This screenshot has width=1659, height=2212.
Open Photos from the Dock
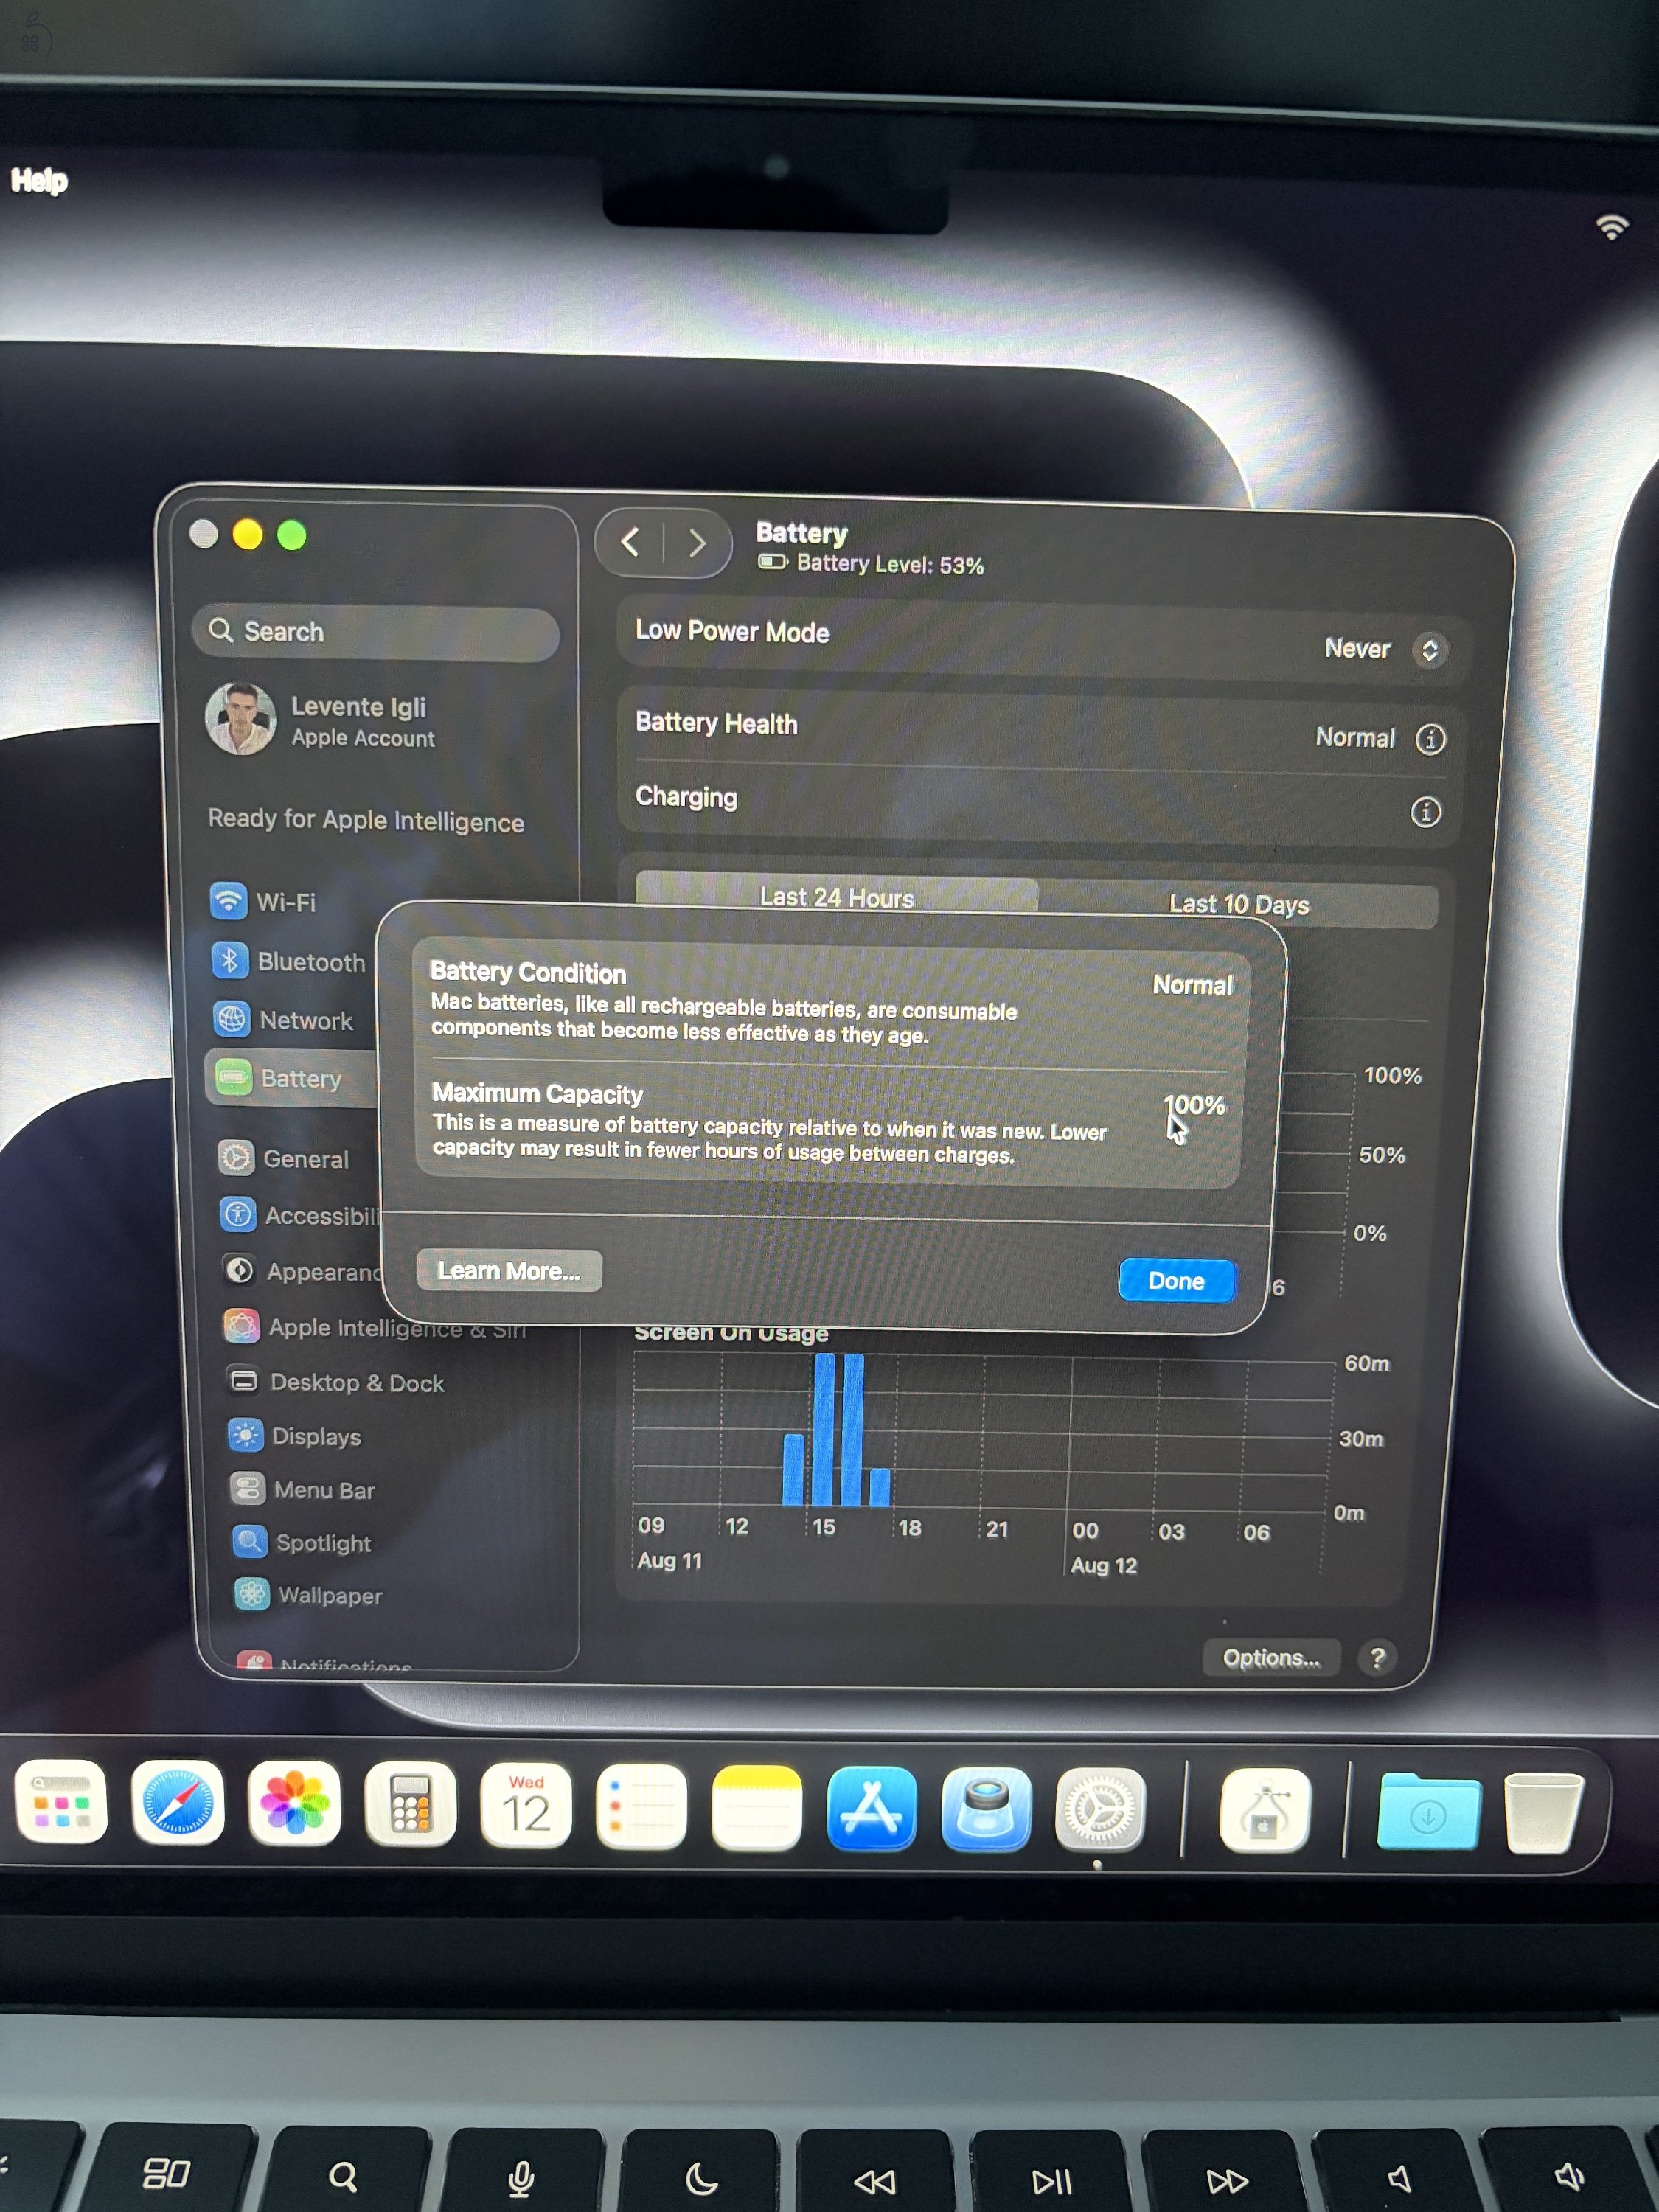pyautogui.click(x=294, y=1803)
